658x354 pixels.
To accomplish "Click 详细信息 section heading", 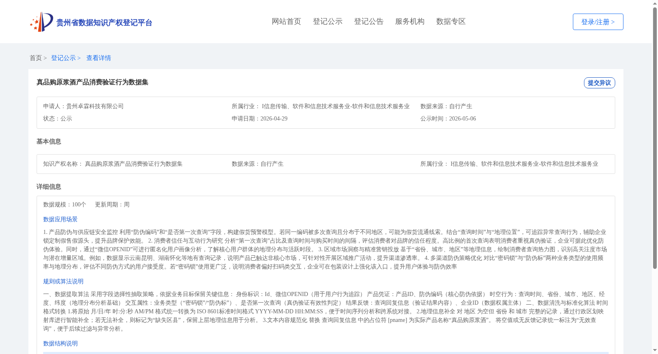I will [49, 187].
